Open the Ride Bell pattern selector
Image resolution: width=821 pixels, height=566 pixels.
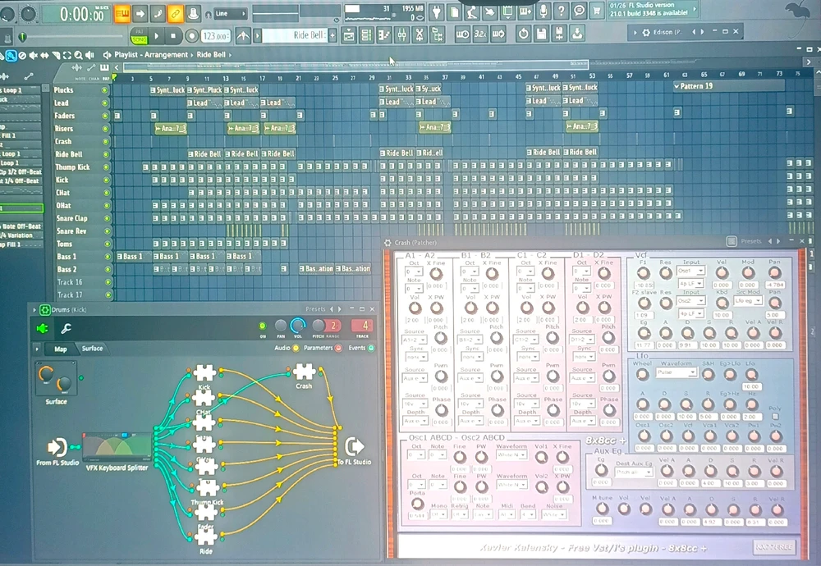(295, 35)
